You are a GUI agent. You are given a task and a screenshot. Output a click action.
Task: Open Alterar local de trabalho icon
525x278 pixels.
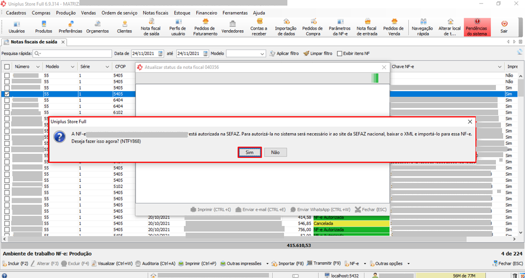pos(450,27)
